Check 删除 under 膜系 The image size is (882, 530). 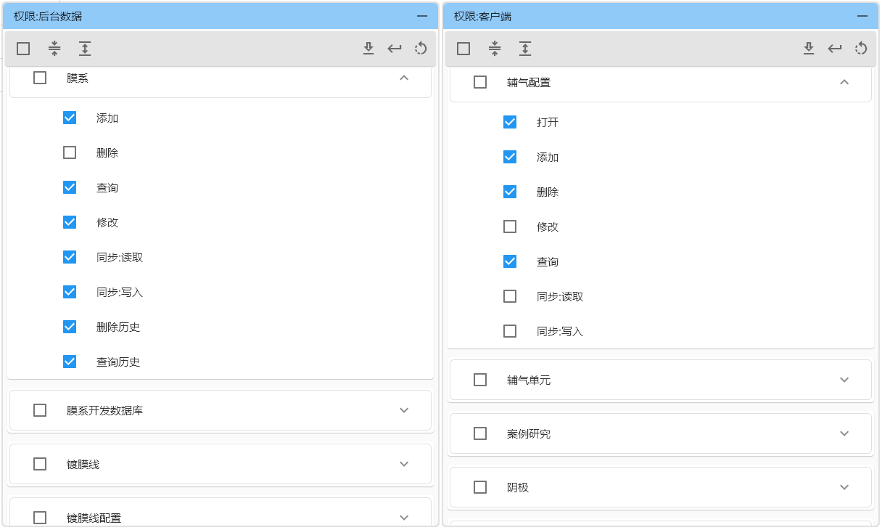[70, 152]
